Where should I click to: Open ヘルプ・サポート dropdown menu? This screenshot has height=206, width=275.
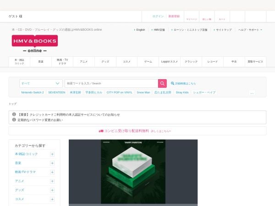(250, 30)
